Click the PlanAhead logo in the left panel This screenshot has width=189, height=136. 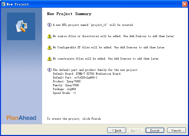(21, 118)
